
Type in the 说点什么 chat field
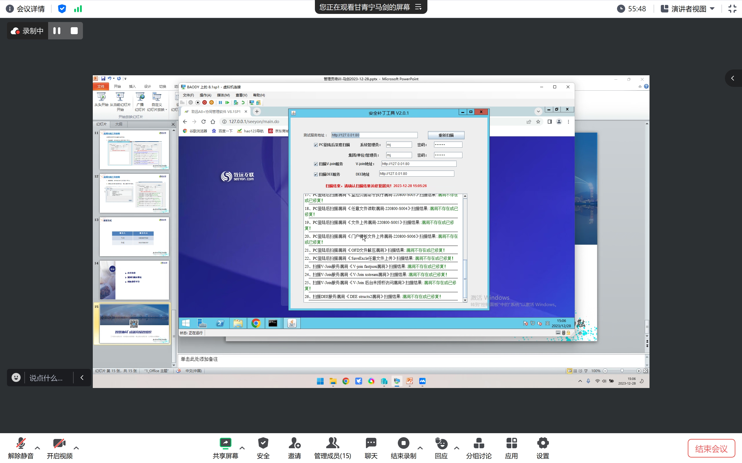pos(46,378)
